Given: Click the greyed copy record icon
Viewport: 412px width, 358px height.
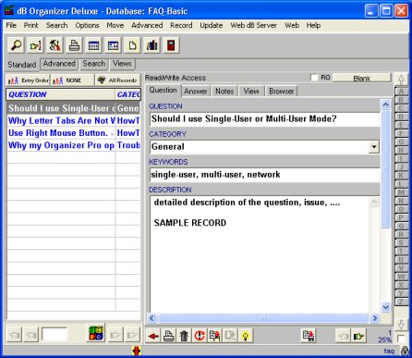Looking at the screenshot, I should tap(230, 336).
